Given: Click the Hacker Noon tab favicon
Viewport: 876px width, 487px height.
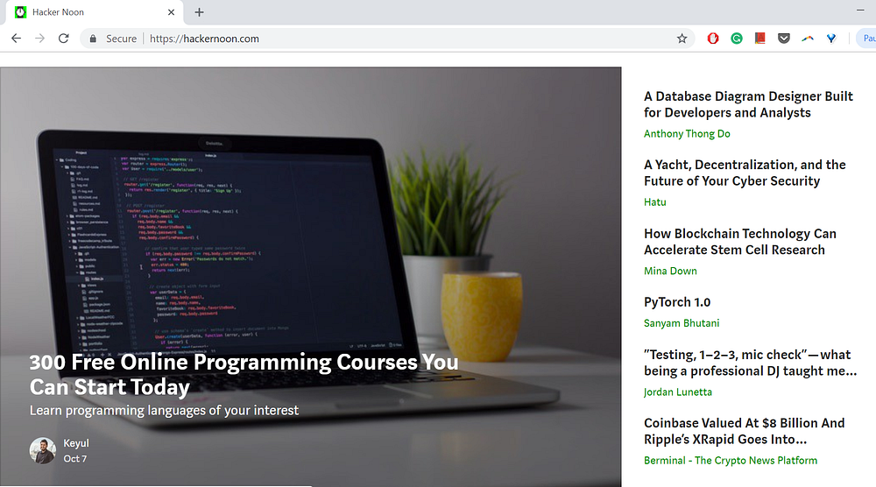Looking at the screenshot, I should click(21, 12).
